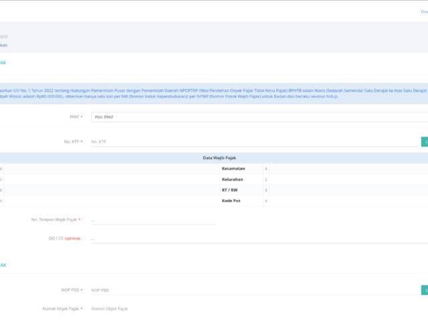Click the Alamat Objek Pajak field

pos(259,309)
